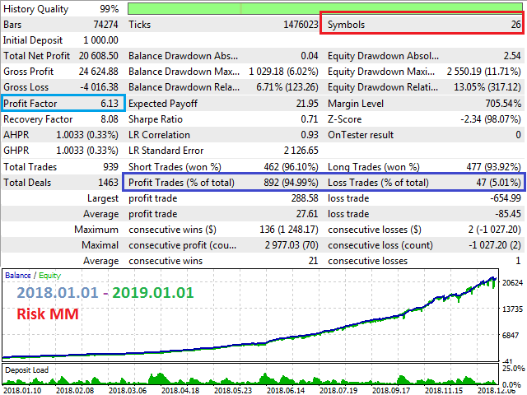Viewport: 527px width, 395px height.
Task: Click the Loss Trades 47 (5.01%) value
Action: coord(490,182)
